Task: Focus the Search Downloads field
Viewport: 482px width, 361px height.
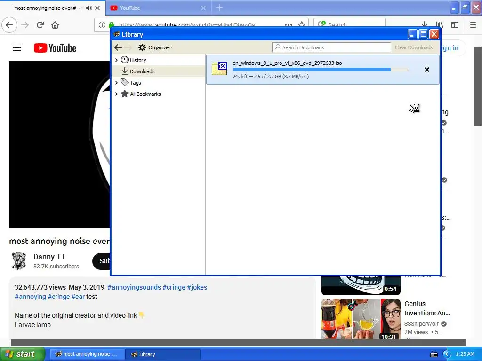Action: tap(331, 47)
